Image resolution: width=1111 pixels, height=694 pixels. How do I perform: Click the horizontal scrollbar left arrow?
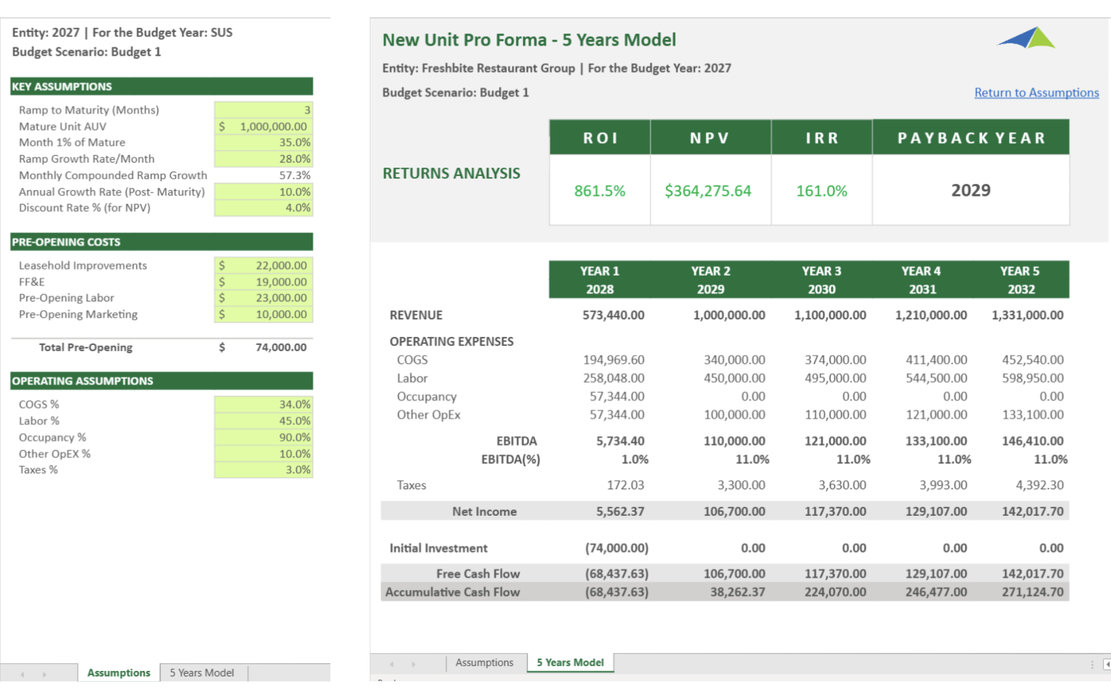pos(1106,664)
